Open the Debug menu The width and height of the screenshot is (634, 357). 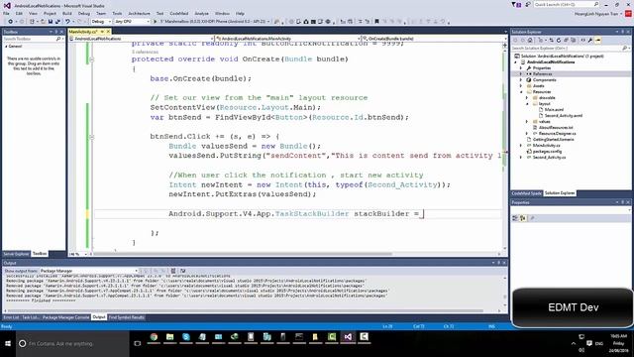(83, 13)
